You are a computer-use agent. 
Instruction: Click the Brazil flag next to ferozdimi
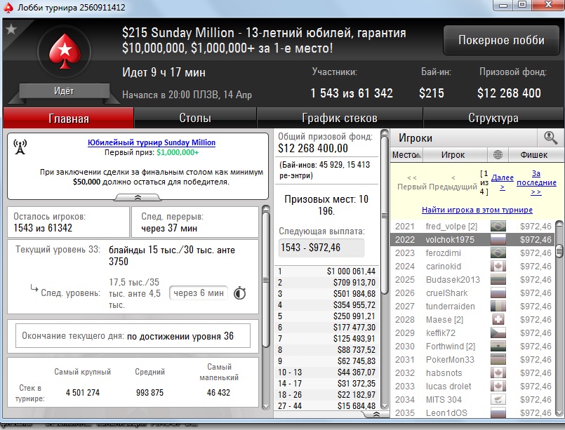pyautogui.click(x=498, y=253)
